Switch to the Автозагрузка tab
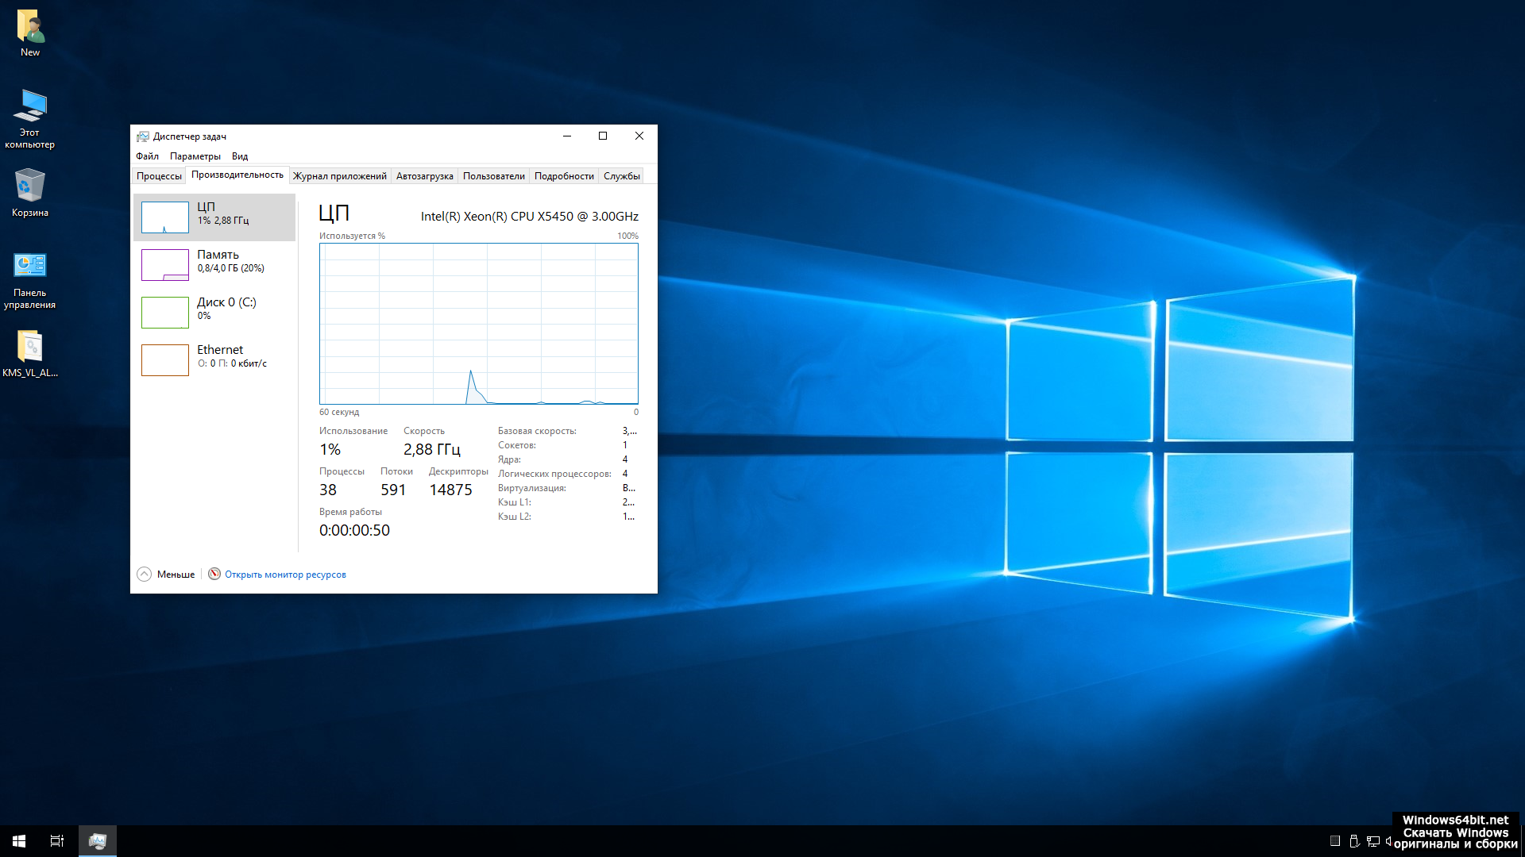1525x857 pixels. [x=424, y=176]
